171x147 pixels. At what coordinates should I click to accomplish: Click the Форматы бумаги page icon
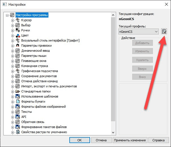(18, 101)
